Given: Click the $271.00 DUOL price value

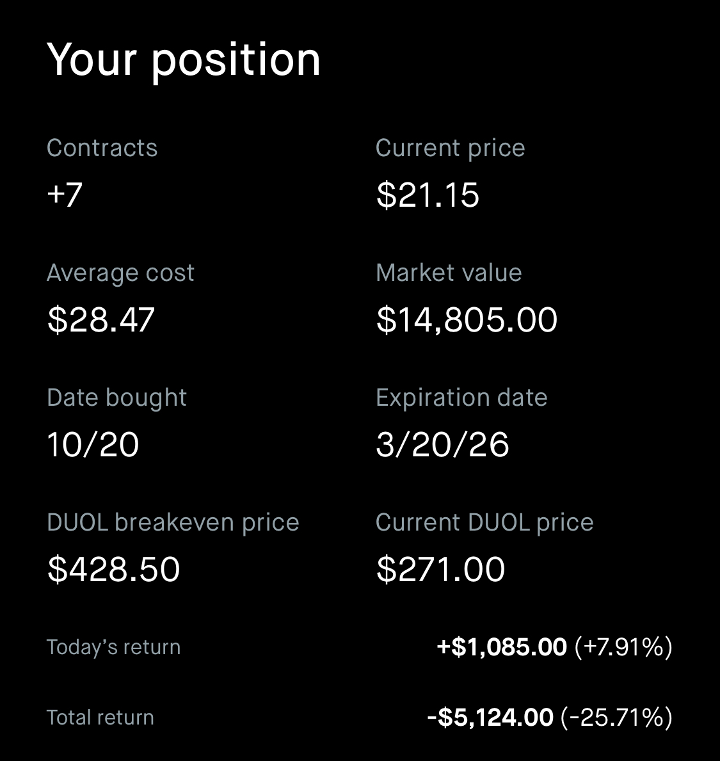Looking at the screenshot, I should point(441,569).
